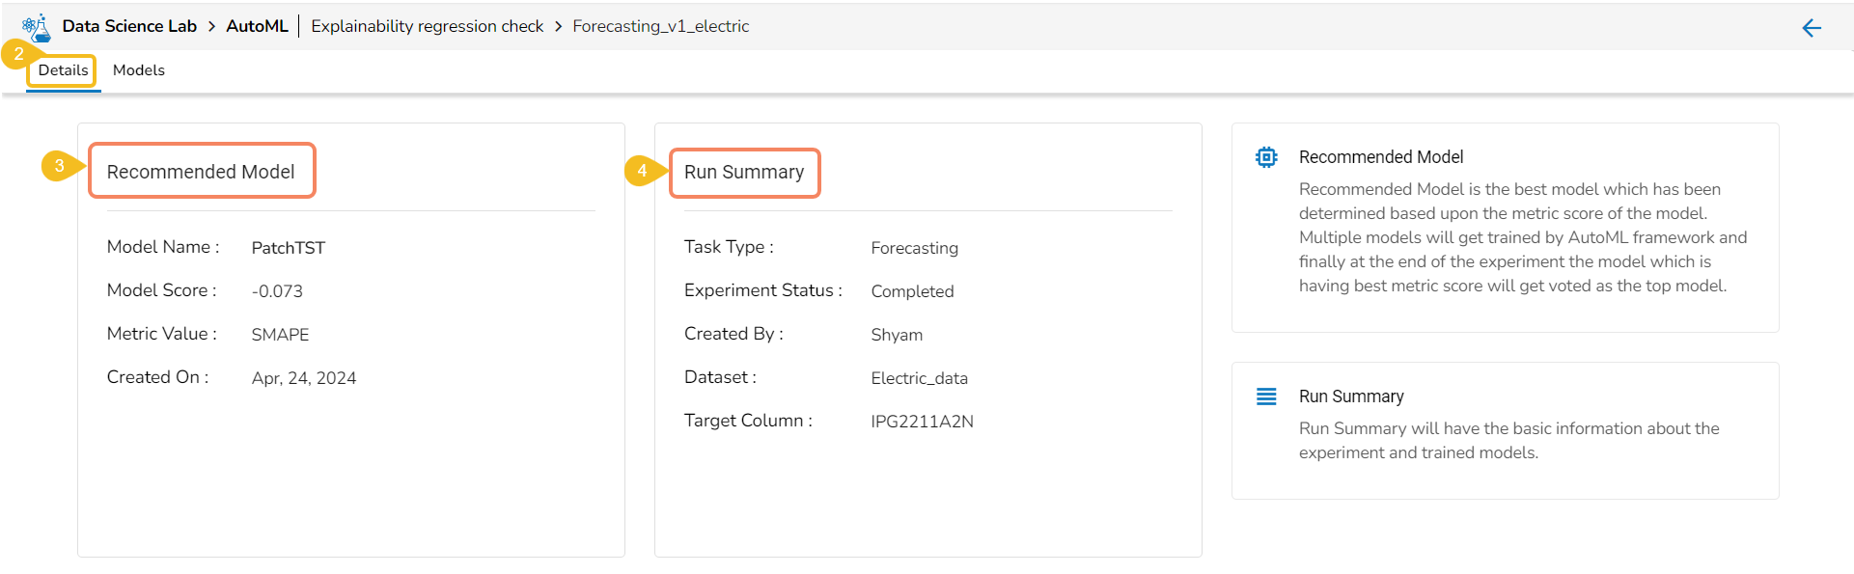Click the chevron after Data Science Lab
This screenshot has height=574, width=1854.
point(211,27)
